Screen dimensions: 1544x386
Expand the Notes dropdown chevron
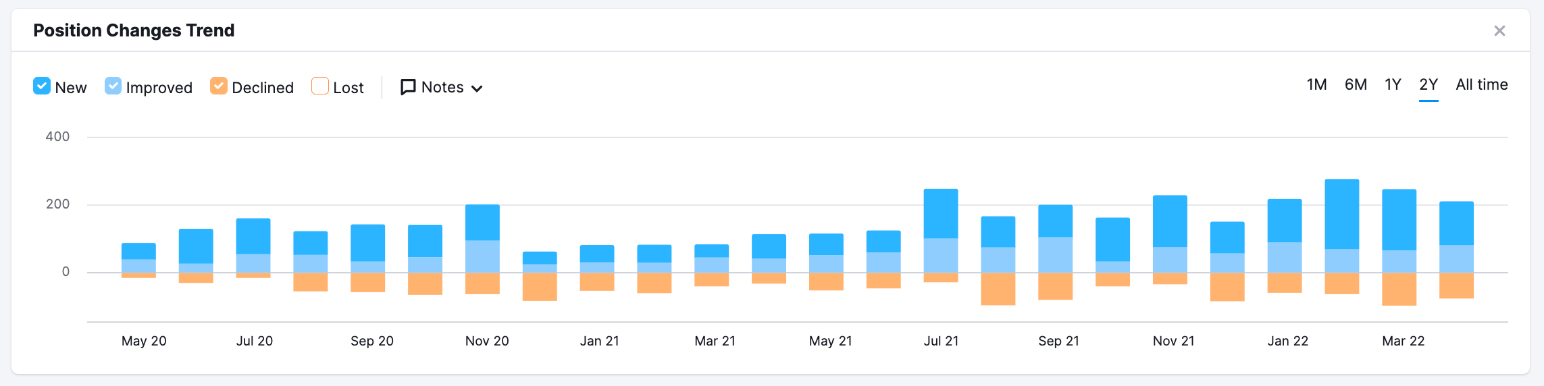pyautogui.click(x=477, y=88)
